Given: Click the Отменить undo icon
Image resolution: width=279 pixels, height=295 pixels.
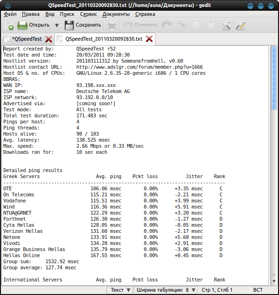Looking at the screenshot, I should [128, 25].
